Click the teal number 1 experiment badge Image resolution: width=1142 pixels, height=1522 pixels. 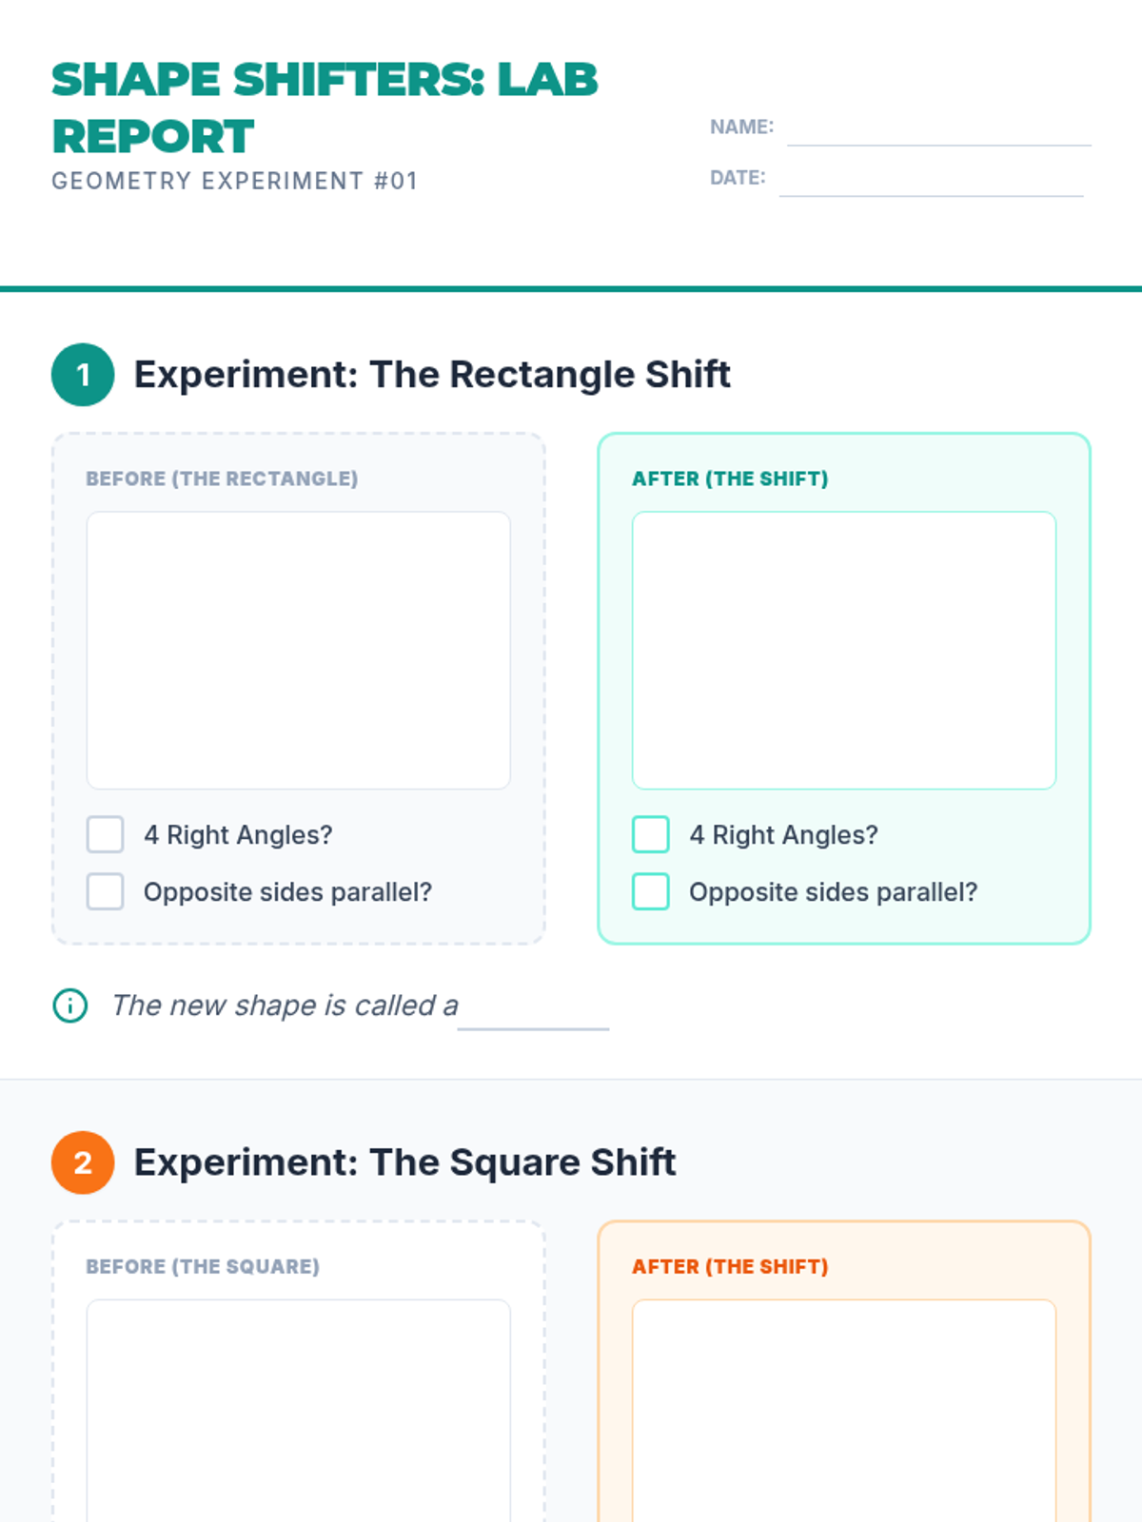point(83,375)
